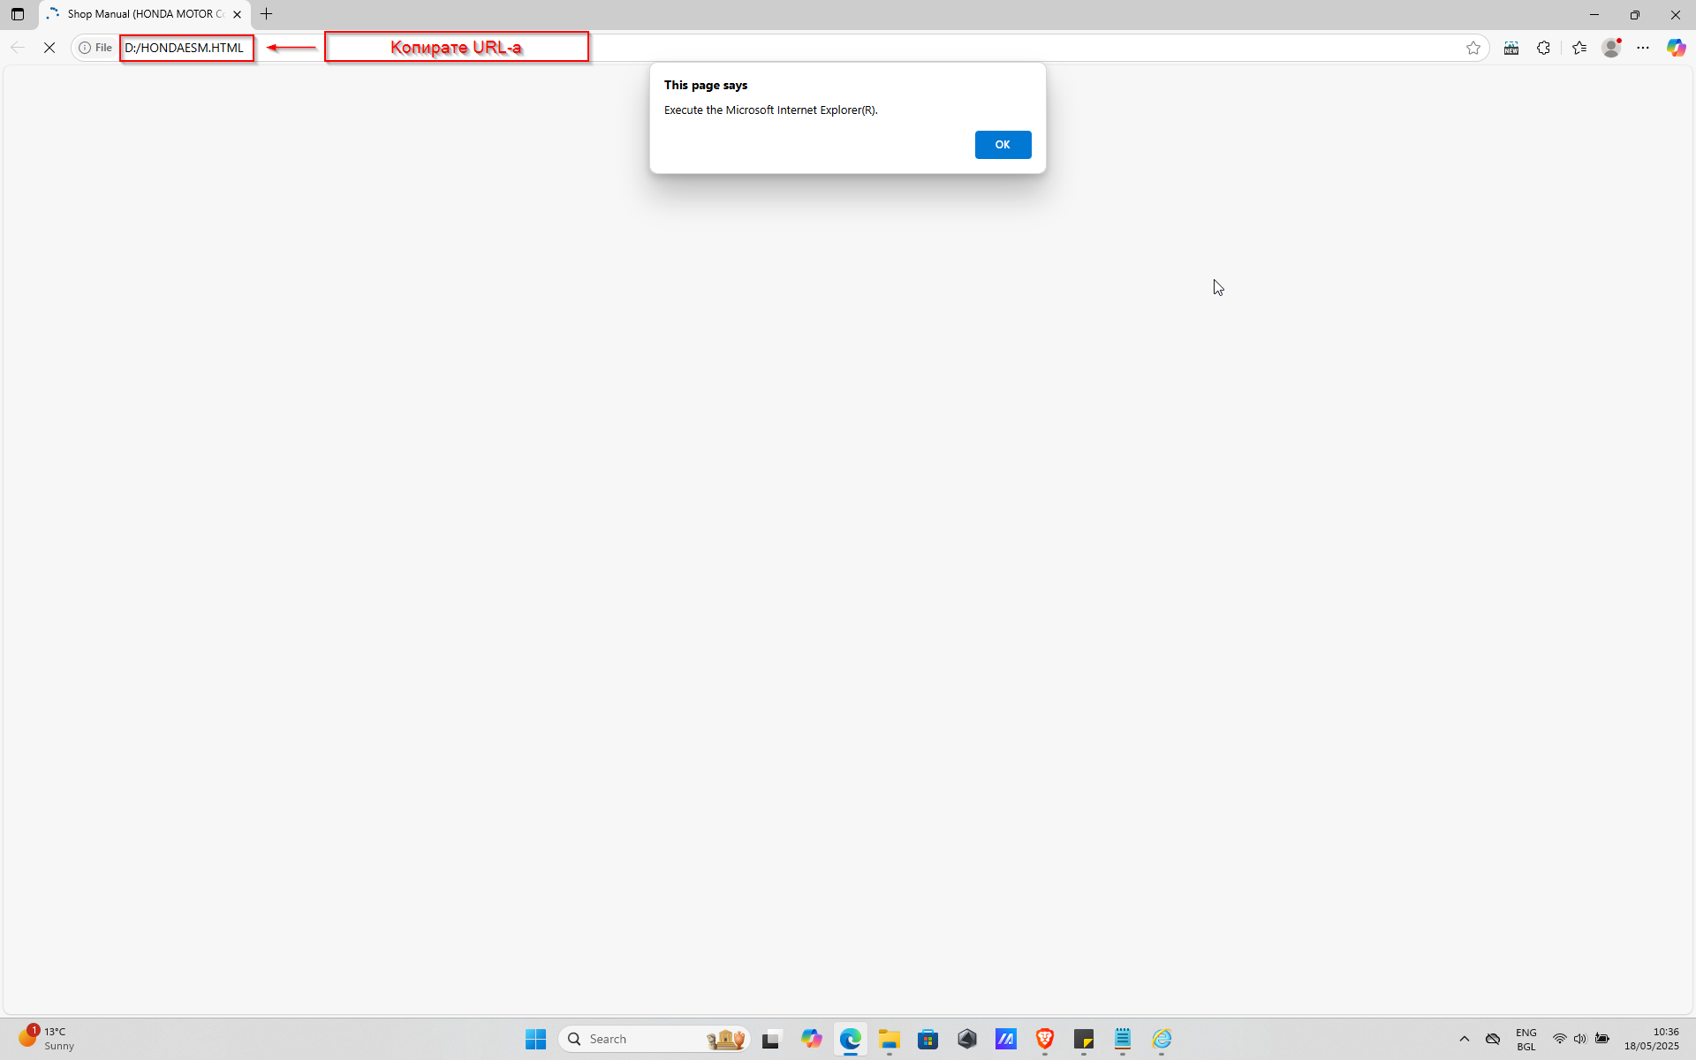1696x1060 pixels.
Task: Click the taskbar Search box
Action: pos(655,1039)
